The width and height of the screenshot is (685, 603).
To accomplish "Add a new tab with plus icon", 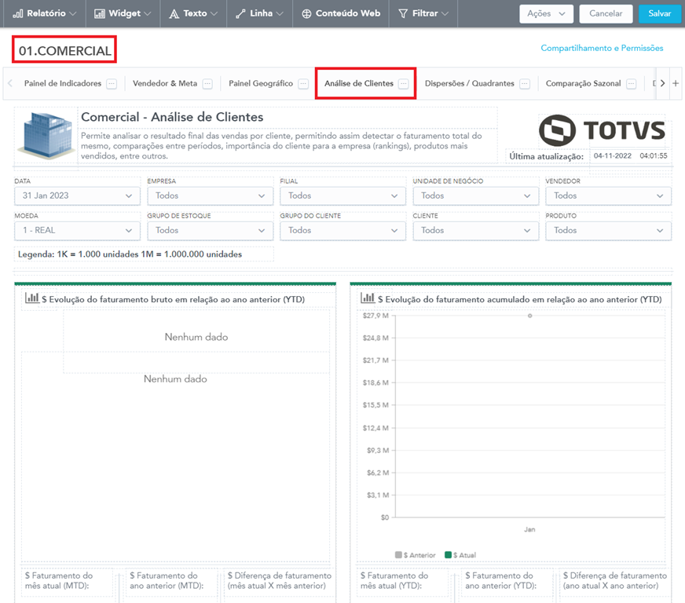I will coord(676,83).
